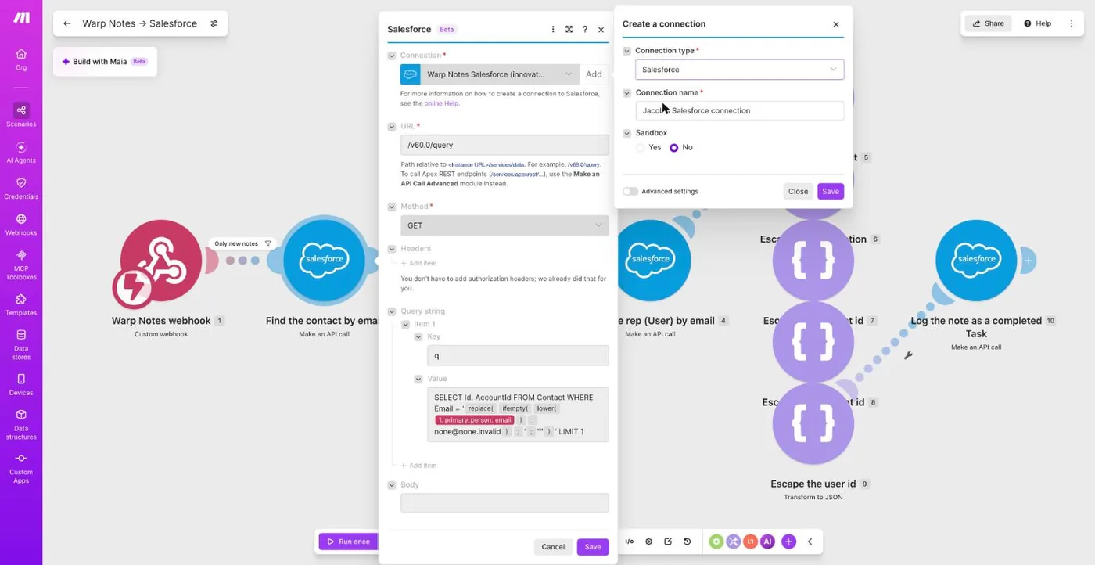Image resolution: width=1095 pixels, height=565 pixels.
Task: Click the green tools circle in bottom toolbar
Action: point(716,542)
